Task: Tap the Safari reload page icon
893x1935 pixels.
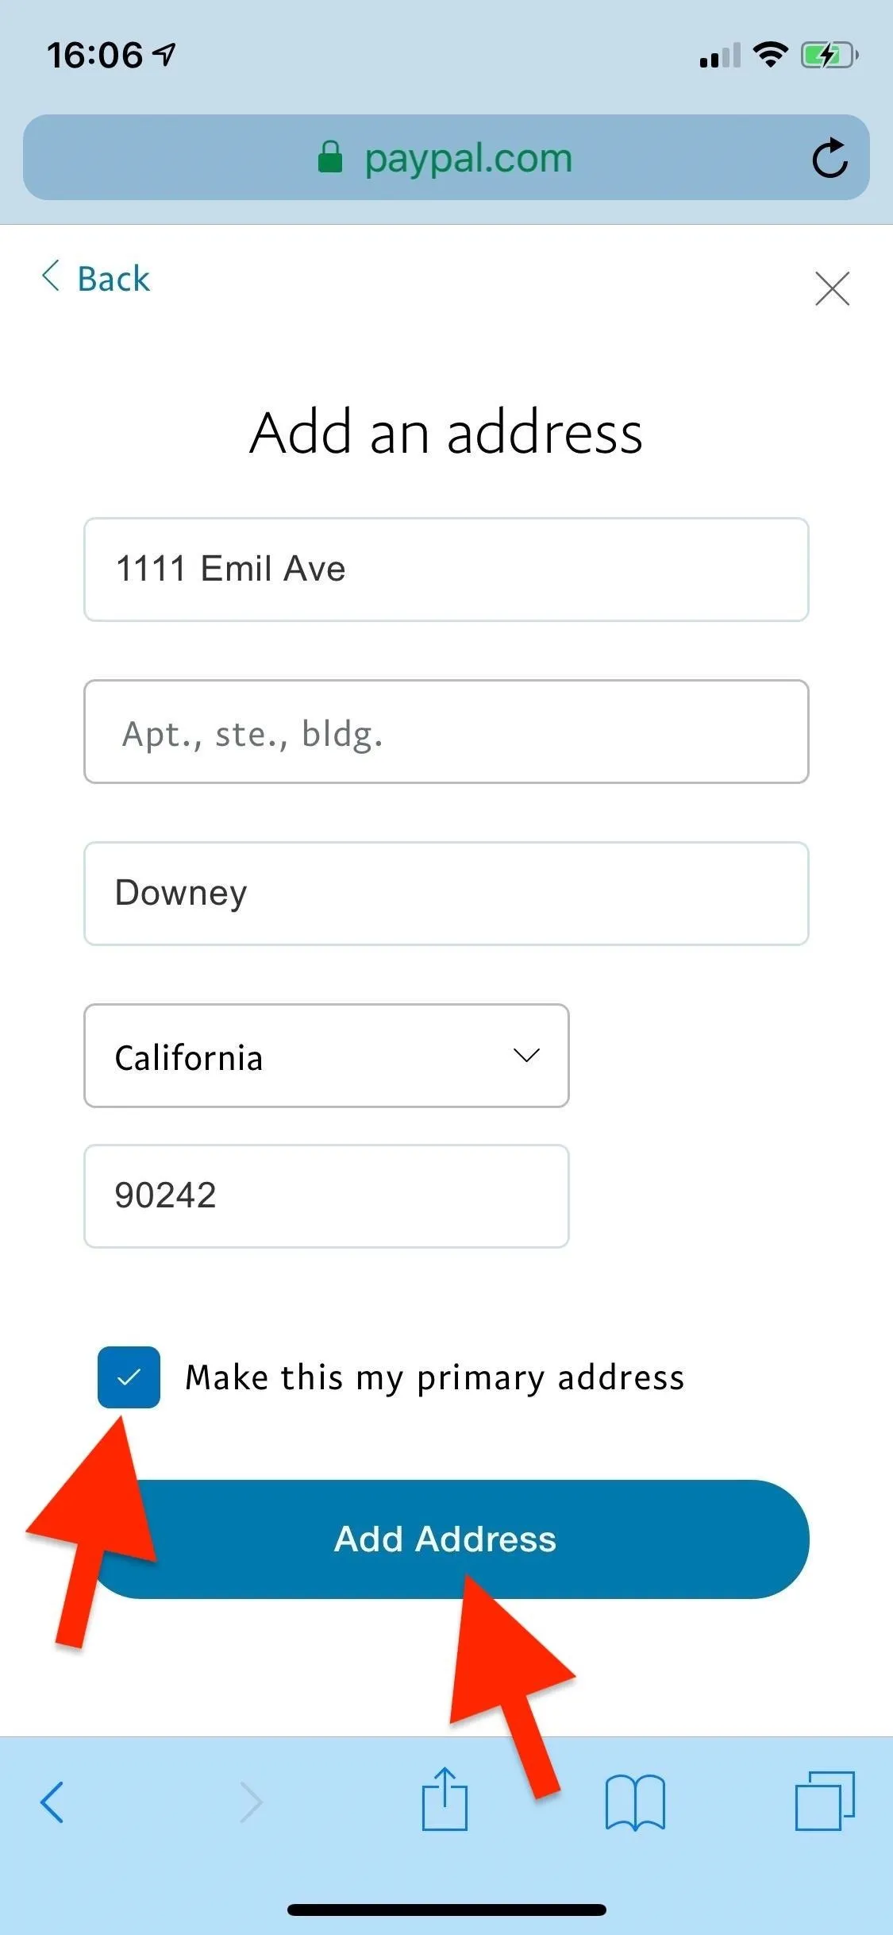Action: (829, 157)
